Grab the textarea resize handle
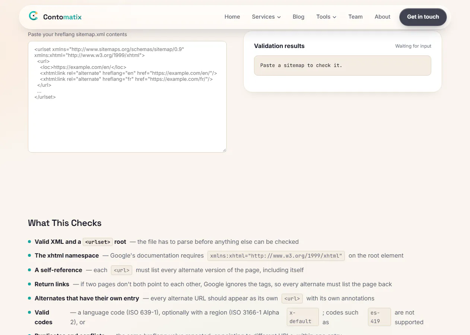The height and width of the screenshot is (335, 470). coord(224,150)
